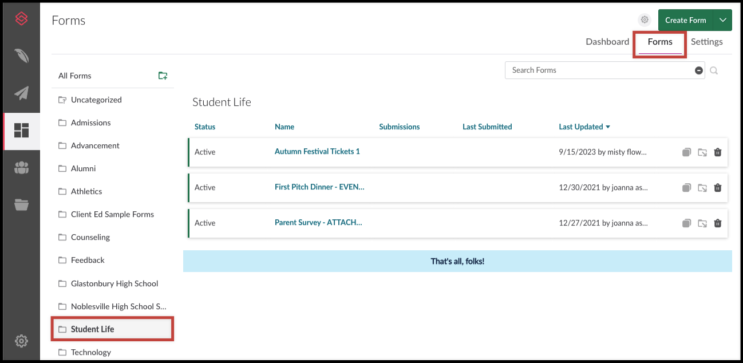
Task: Click the bottom-left sidebar settings gear
Action: (22, 341)
